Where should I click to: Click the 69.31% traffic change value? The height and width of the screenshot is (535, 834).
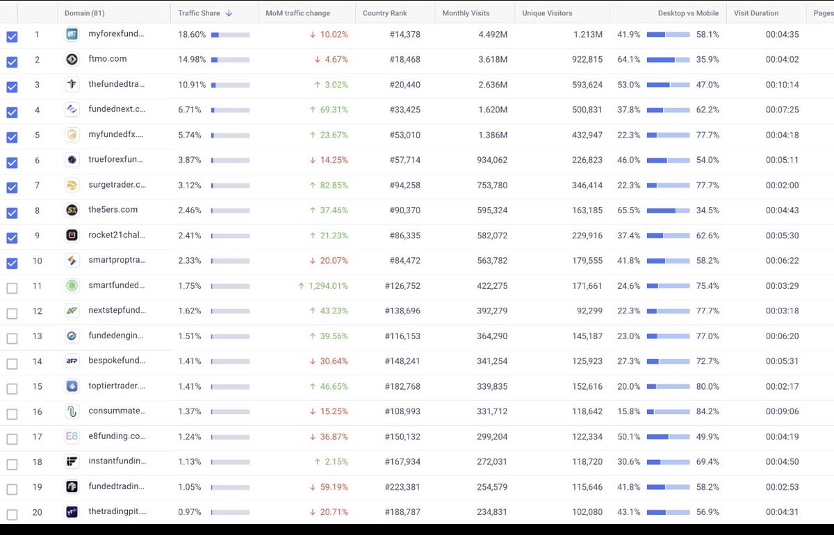334,110
